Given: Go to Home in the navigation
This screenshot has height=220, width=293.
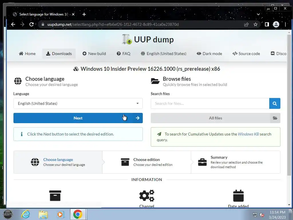Looking at the screenshot, I should [27, 54].
